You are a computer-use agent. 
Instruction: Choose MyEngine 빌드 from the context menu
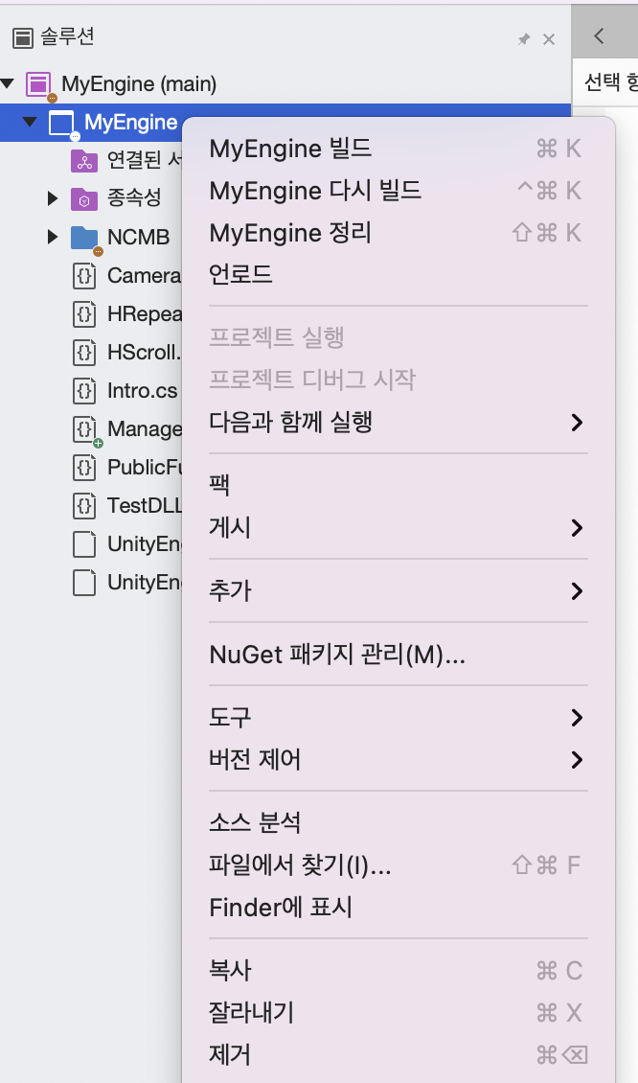(x=399, y=149)
